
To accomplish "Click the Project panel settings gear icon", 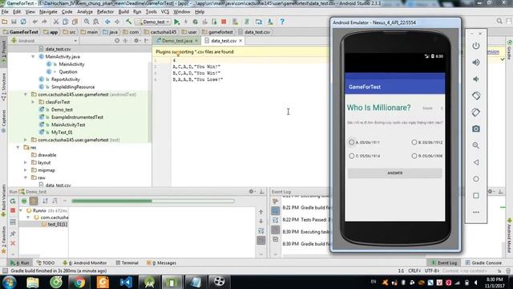I will 136,41.
